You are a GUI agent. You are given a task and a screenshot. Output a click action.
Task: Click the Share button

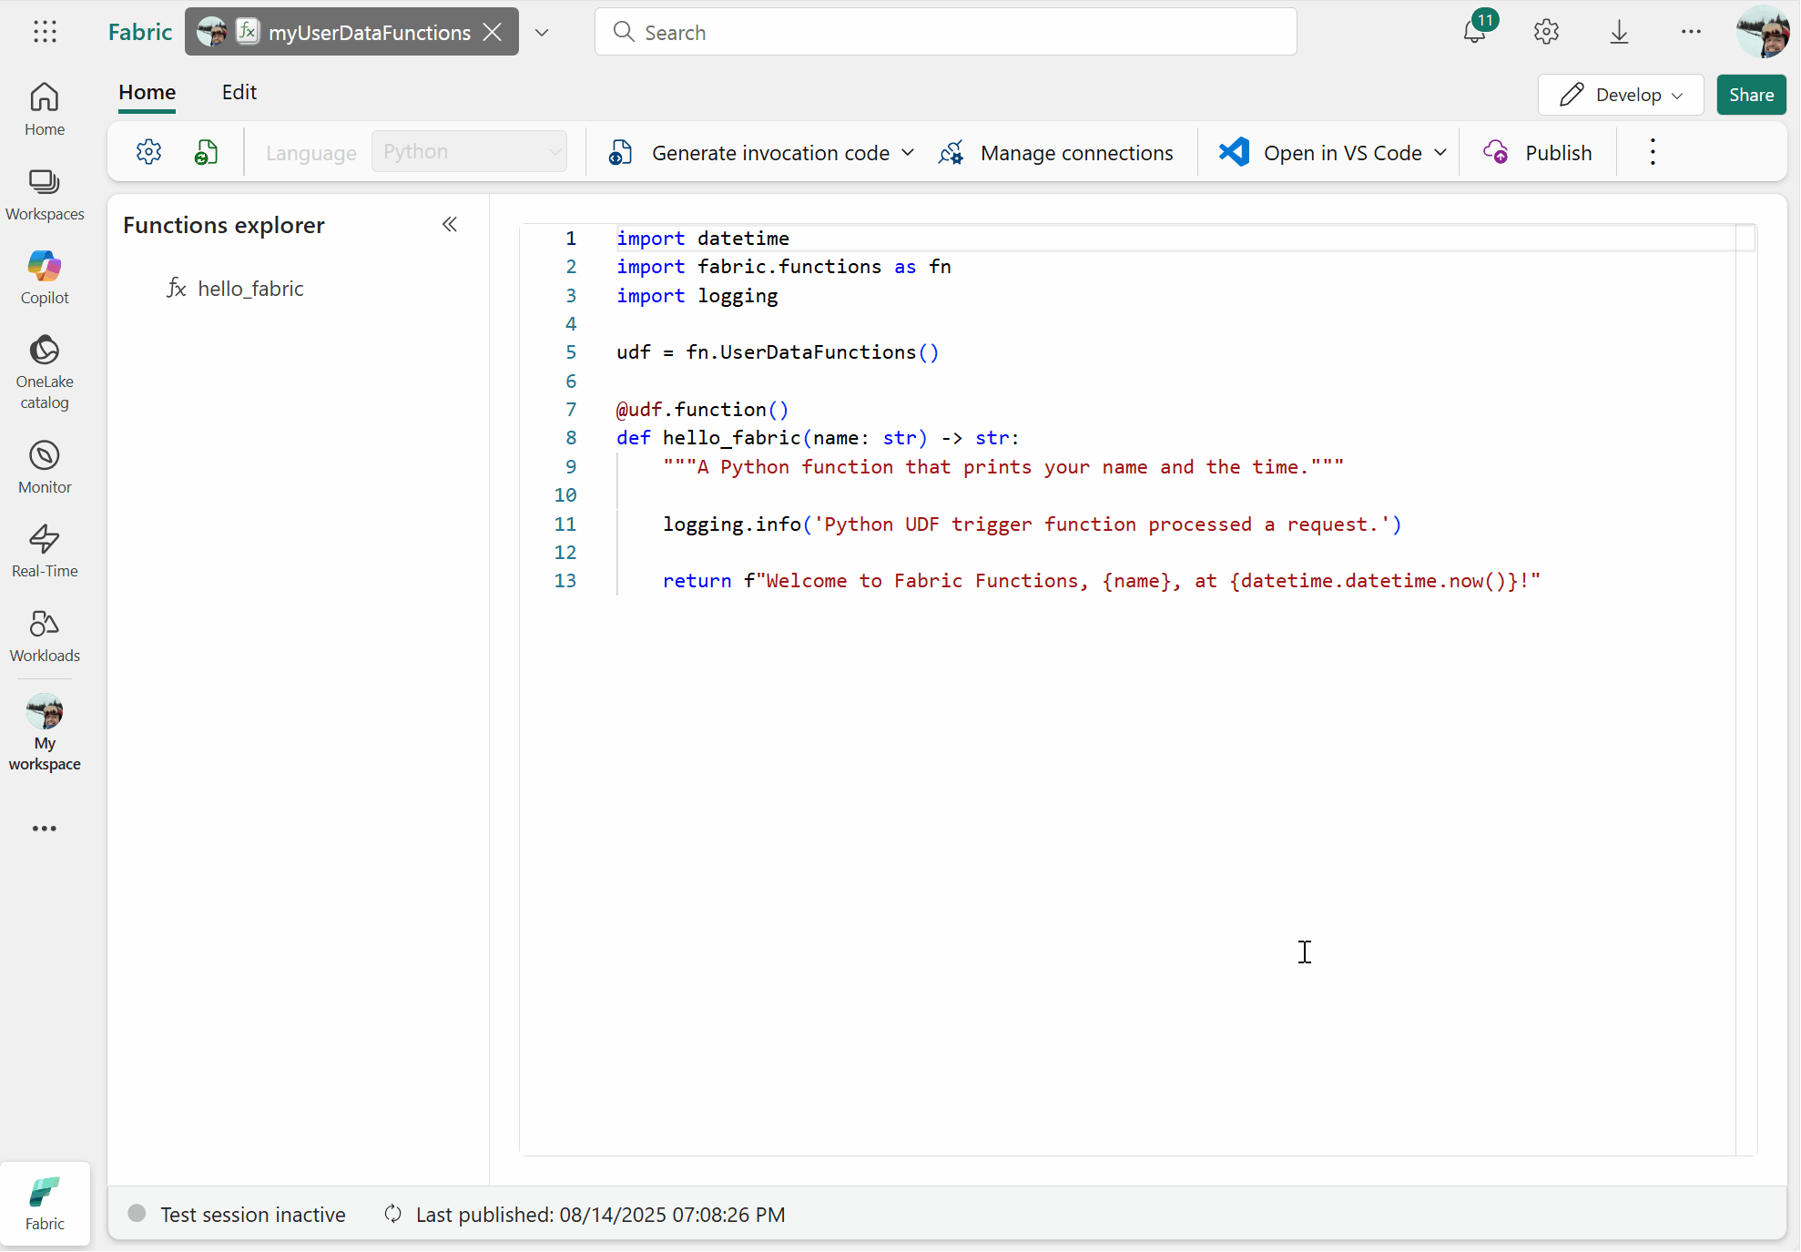click(1750, 95)
